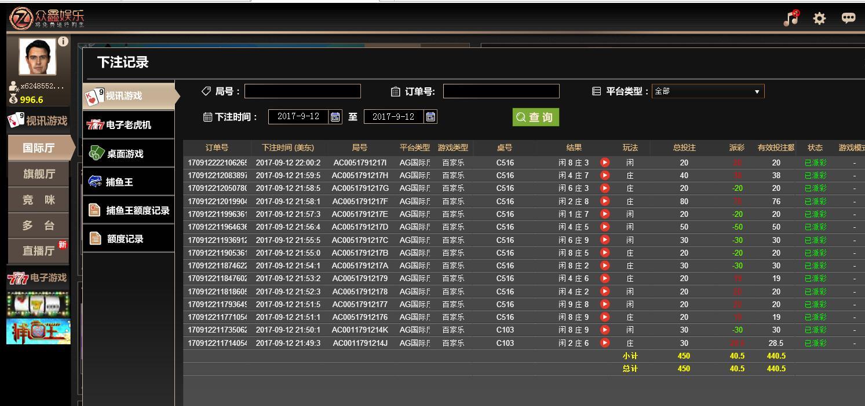
Task: Open the 捕鱼王额度记录 tab
Action: click(128, 211)
